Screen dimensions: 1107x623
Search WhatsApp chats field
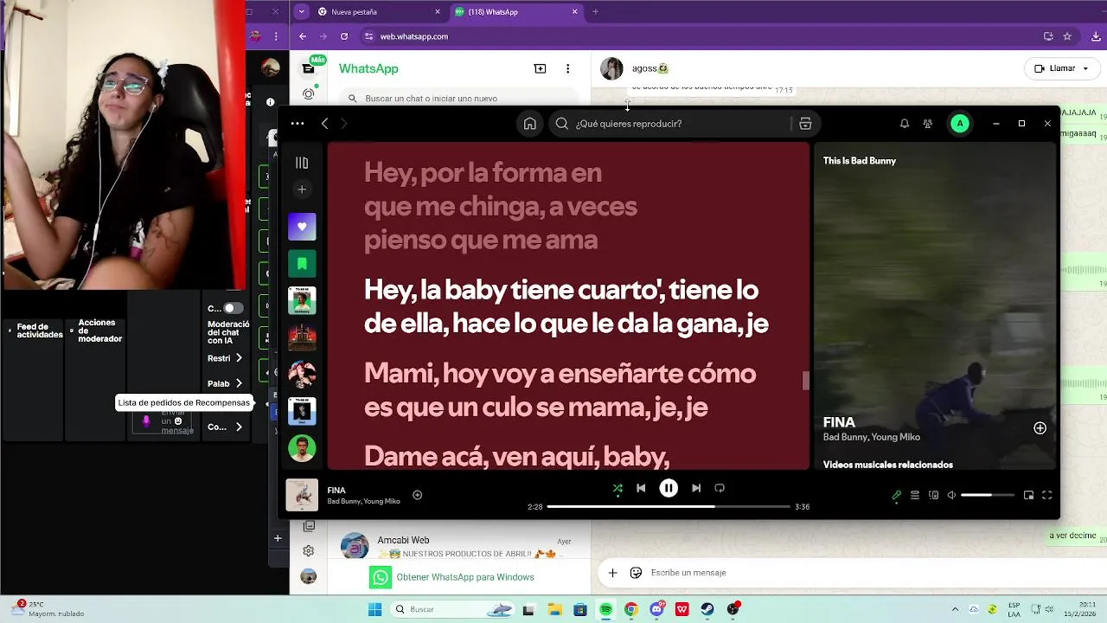click(x=459, y=99)
